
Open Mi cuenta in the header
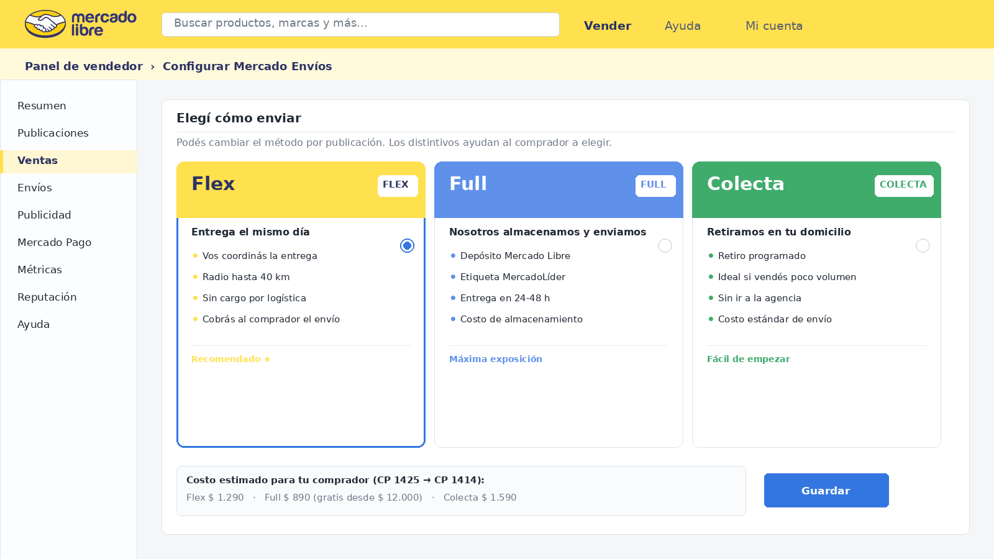point(774,25)
